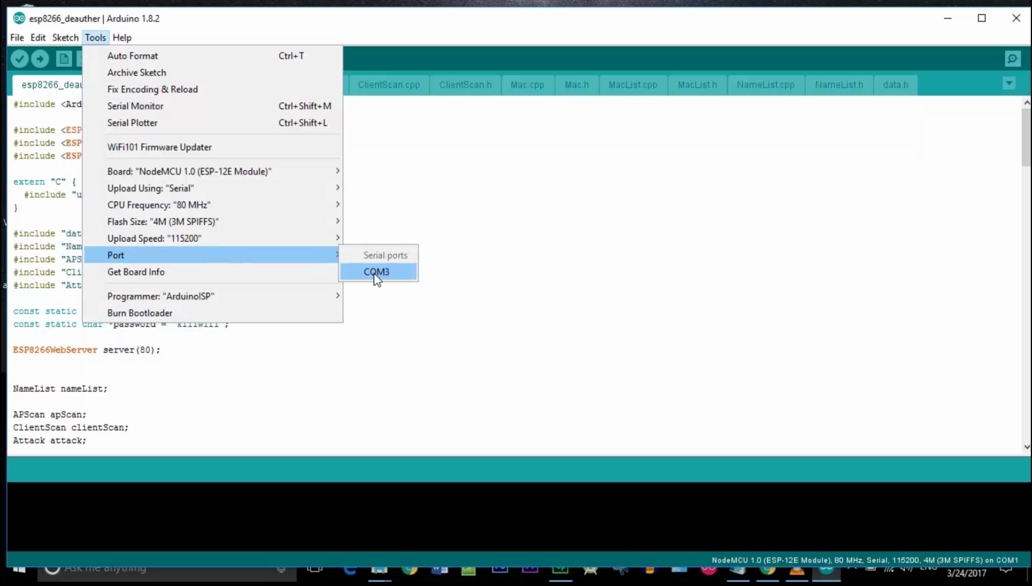Click the Upload arrow toolbar button

point(40,59)
